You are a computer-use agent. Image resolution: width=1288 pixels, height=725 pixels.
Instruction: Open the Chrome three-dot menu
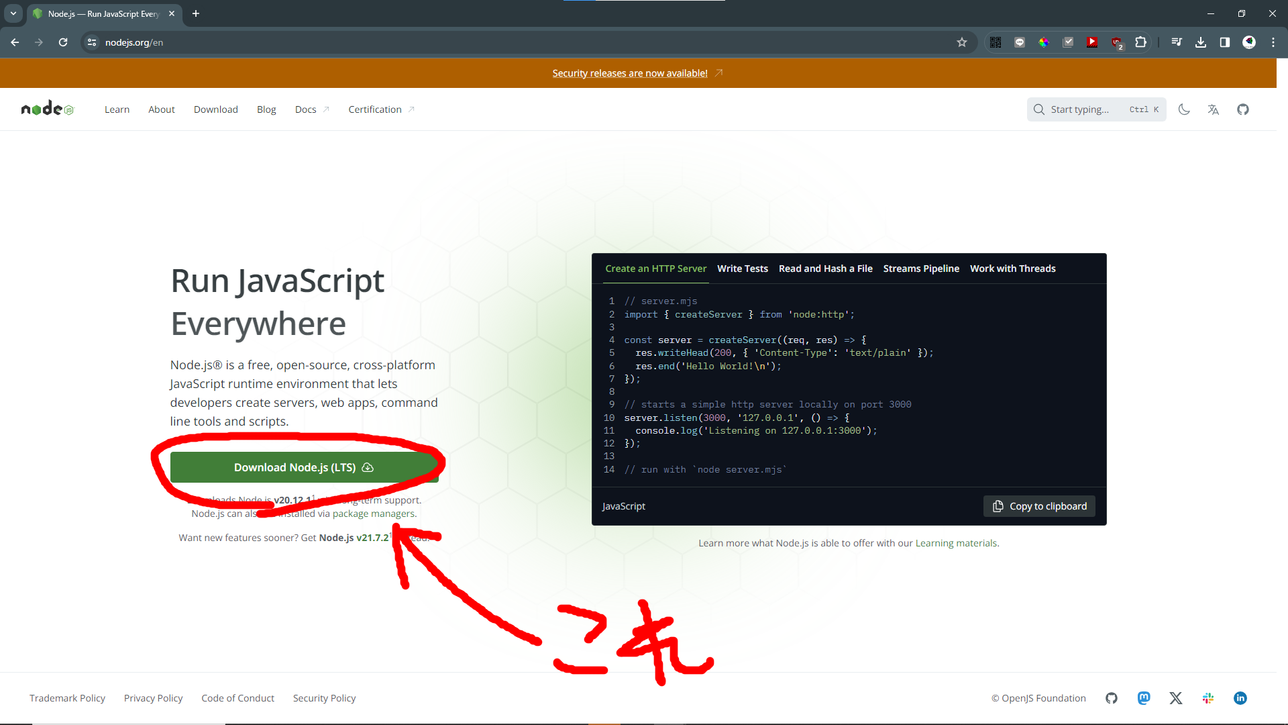pos(1273,42)
